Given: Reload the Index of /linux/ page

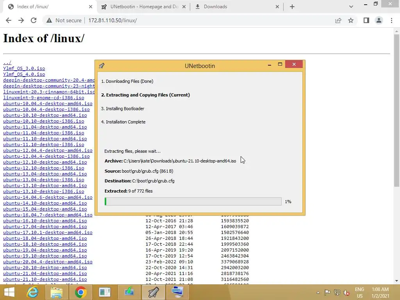Looking at the screenshot, I should click(34, 20).
